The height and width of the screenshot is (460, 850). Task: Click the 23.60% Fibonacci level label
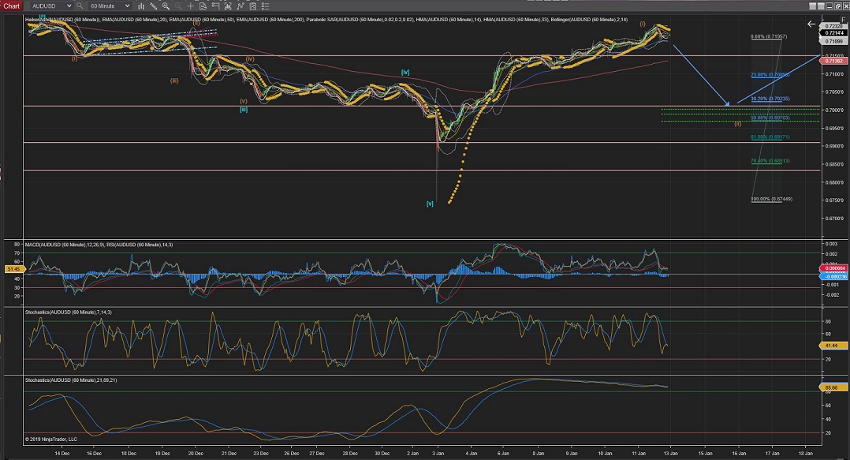pyautogui.click(x=770, y=75)
